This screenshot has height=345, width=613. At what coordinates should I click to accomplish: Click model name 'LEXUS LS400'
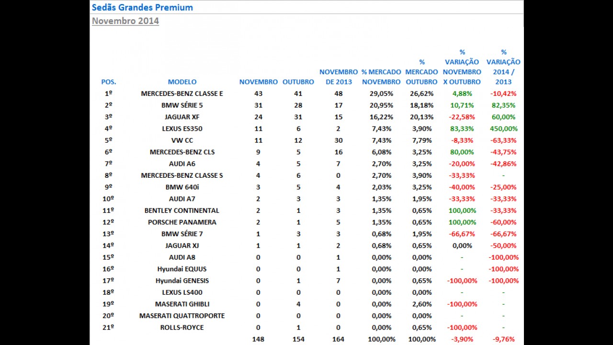182,292
